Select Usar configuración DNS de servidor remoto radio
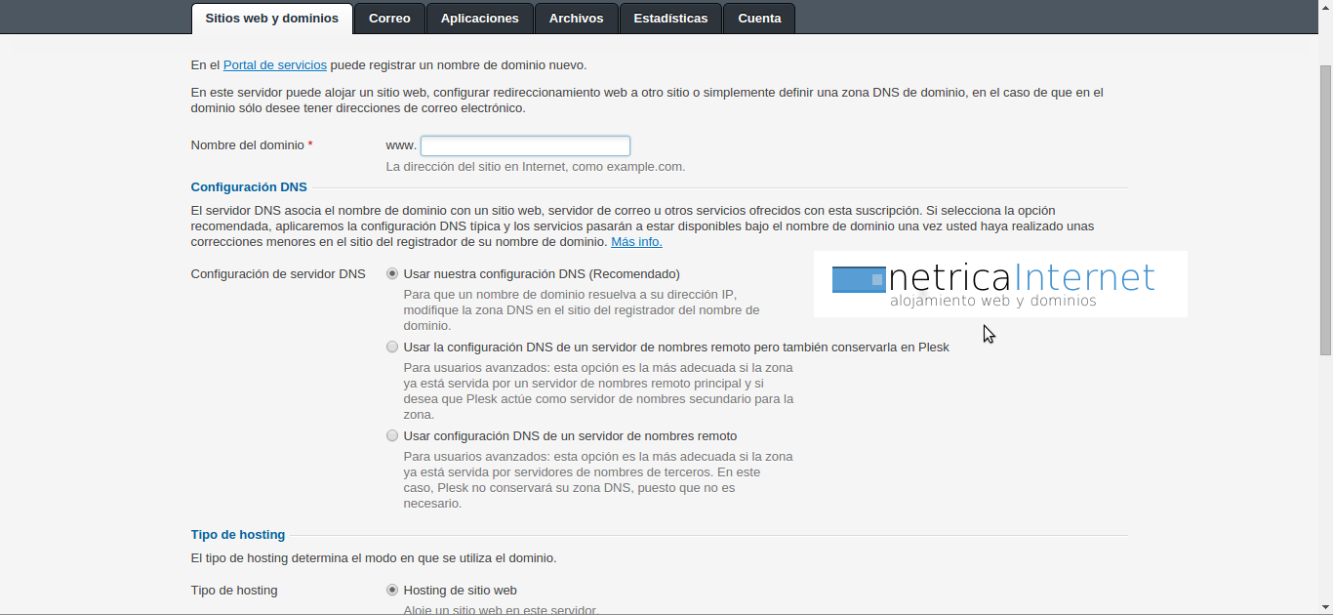This screenshot has width=1333, height=615. [392, 436]
